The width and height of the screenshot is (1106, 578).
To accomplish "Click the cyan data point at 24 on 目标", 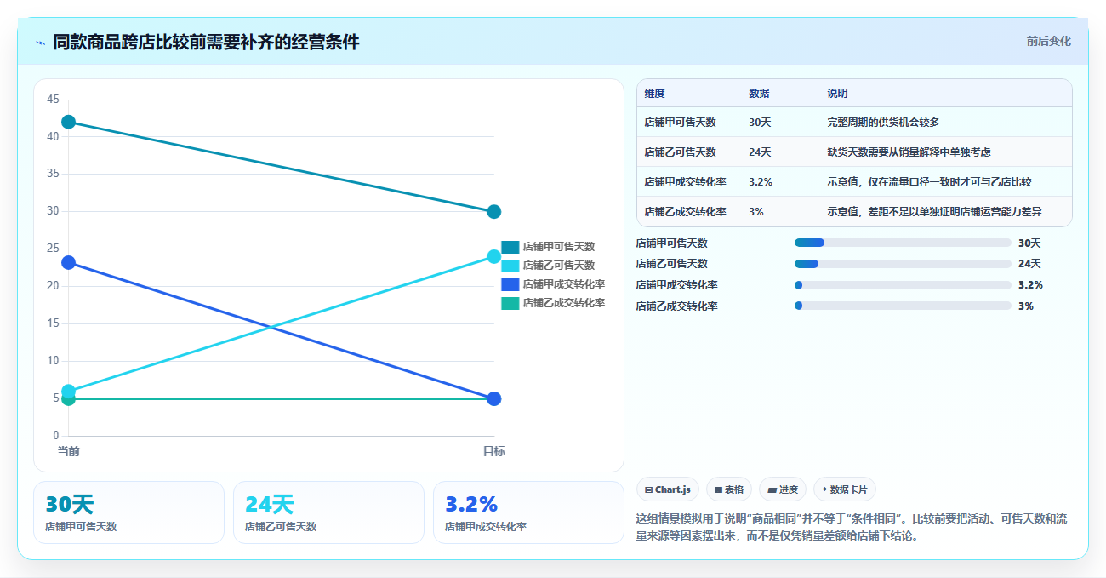I will tap(494, 256).
